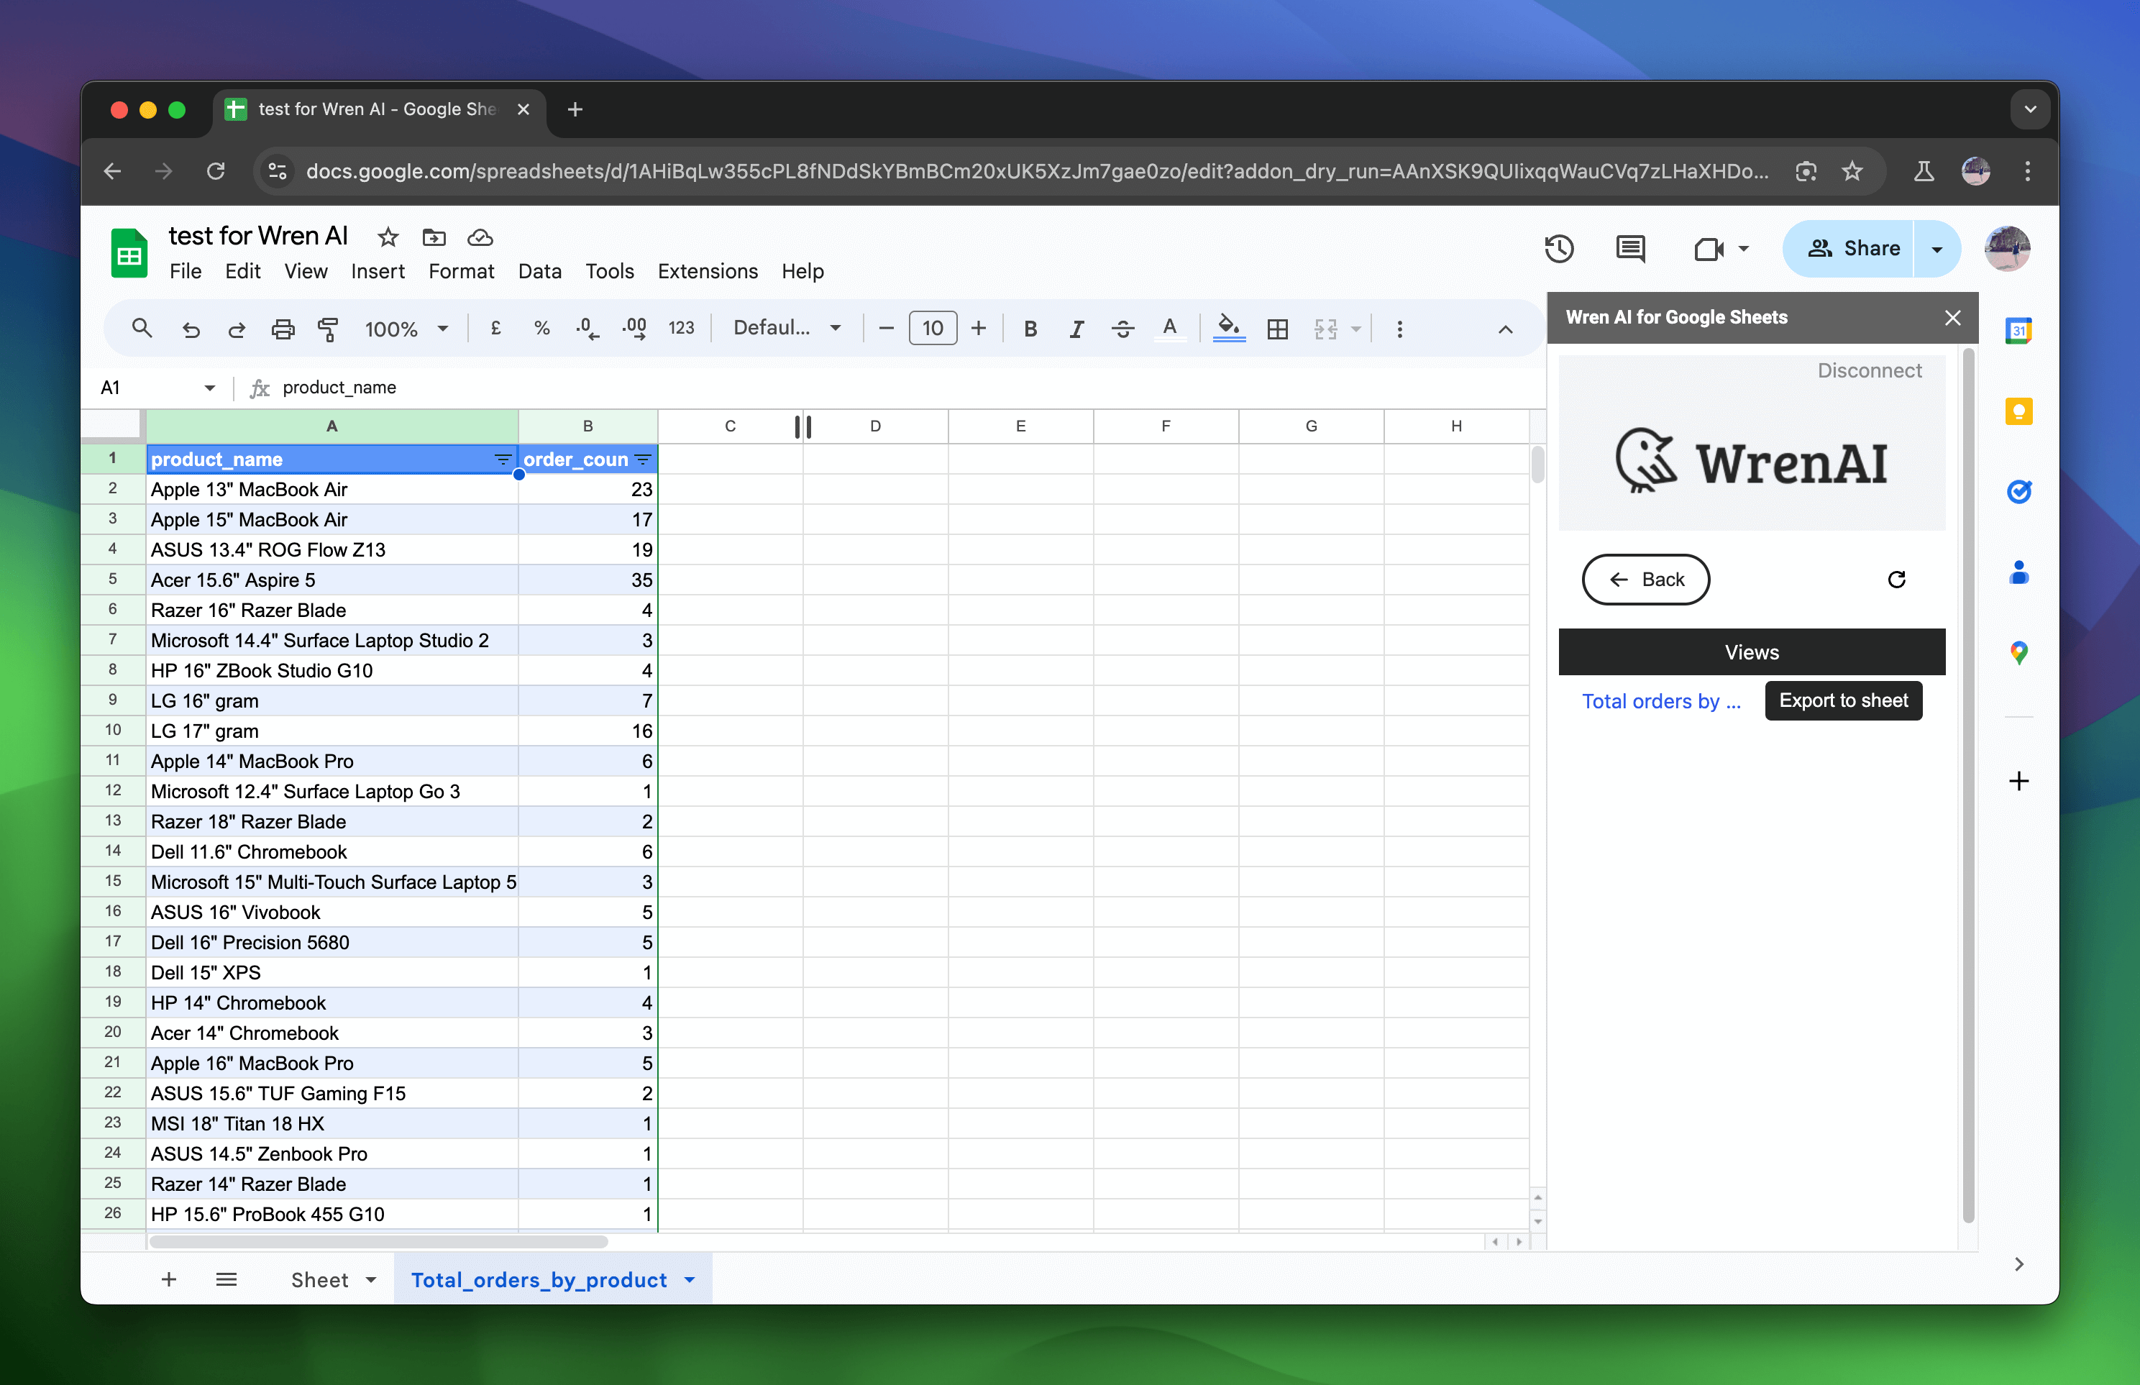
Task: Click the redo arrow icon in toolbar
Action: [236, 327]
